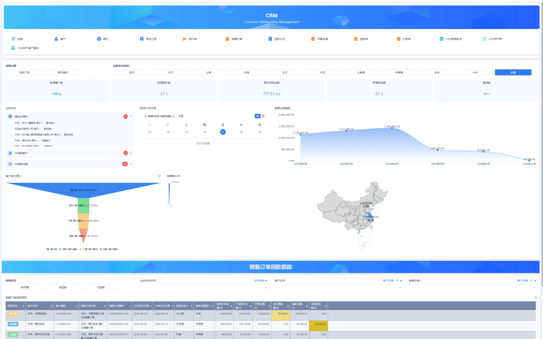The width and height of the screenshot is (543, 339).
Task: Select the 本季度 time range tab
Action: tap(399, 72)
